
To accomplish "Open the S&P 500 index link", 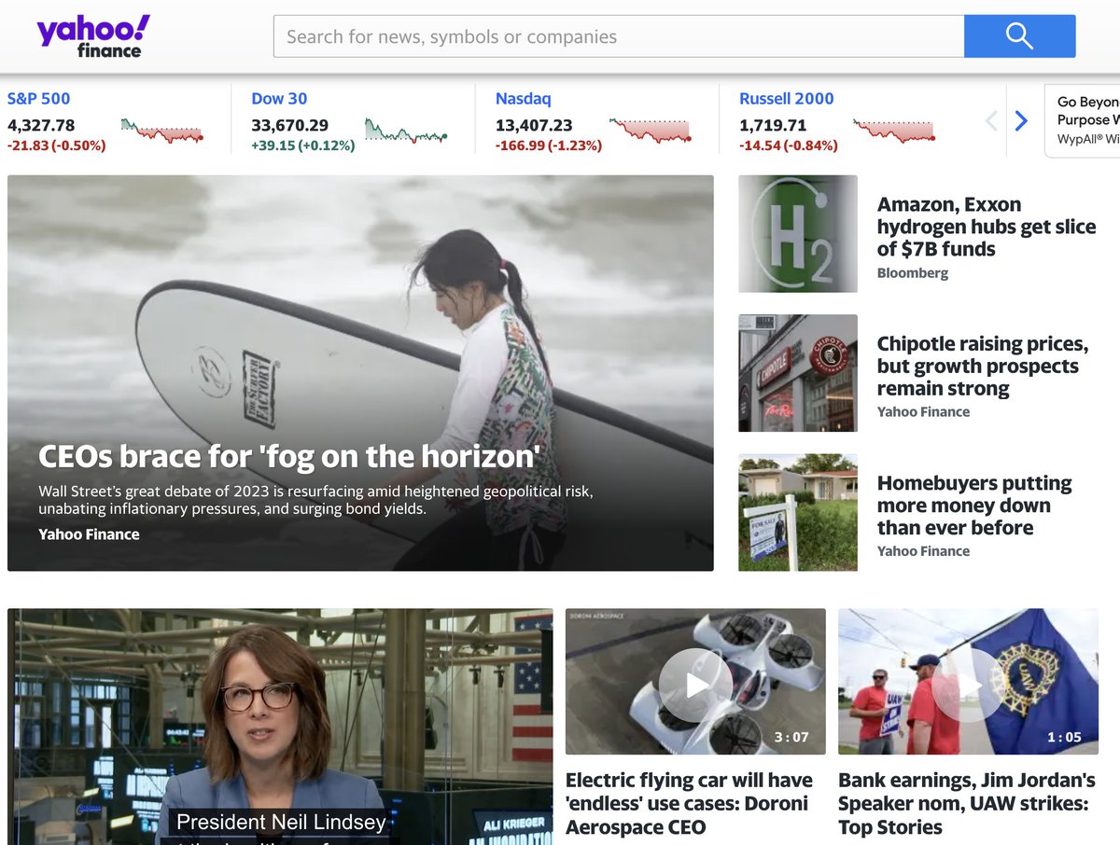I will tap(38, 98).
